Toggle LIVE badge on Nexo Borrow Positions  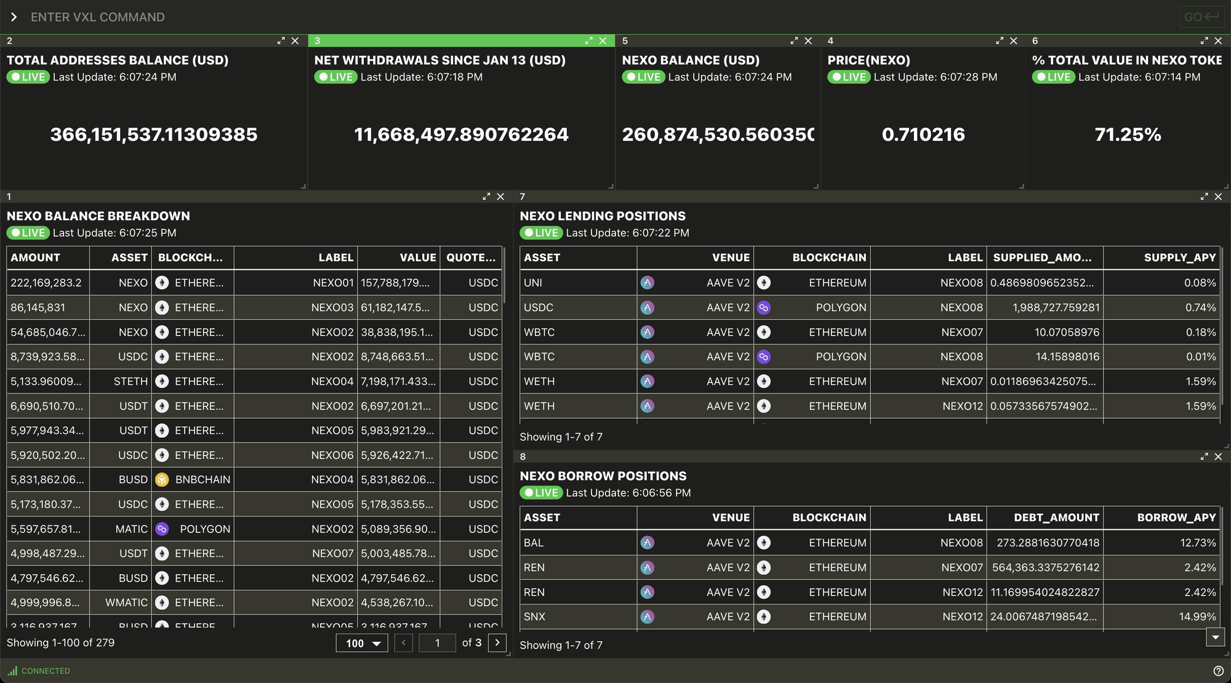[x=541, y=493]
